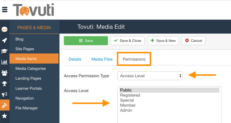This screenshot has width=231, height=123.
Task: Open the Media Files tab
Action: coord(102,59)
